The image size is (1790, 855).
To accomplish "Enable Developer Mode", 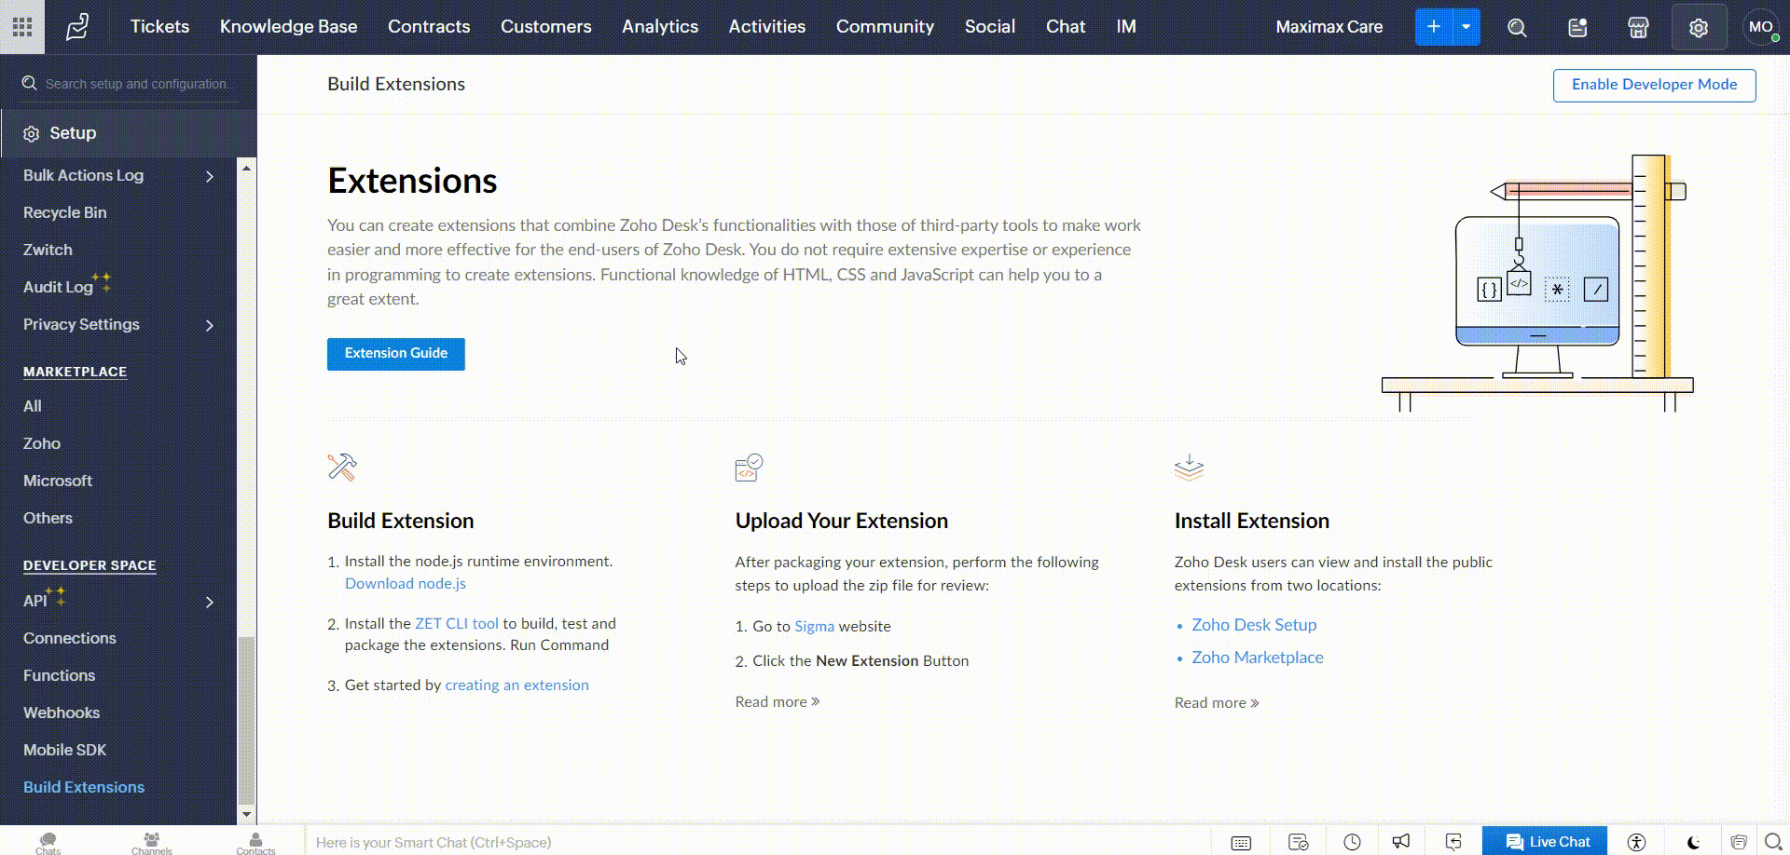I will point(1654,85).
